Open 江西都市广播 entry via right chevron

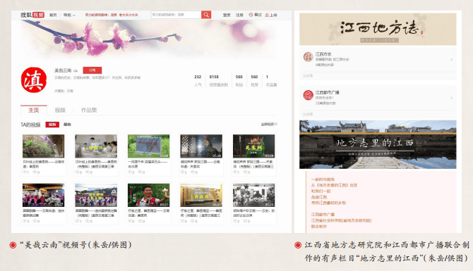[x=452, y=98]
